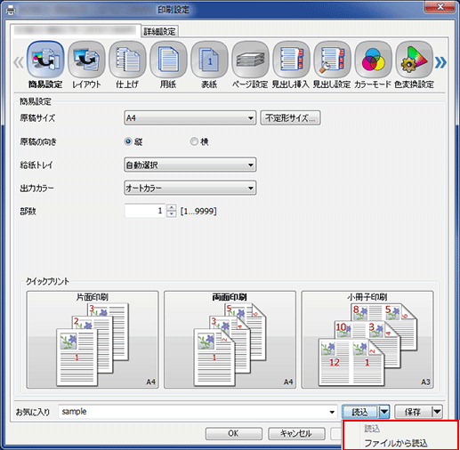The height and width of the screenshot is (450, 460).
Task: Select 片面印刷 quick print thumbnail
Action: coord(93,340)
